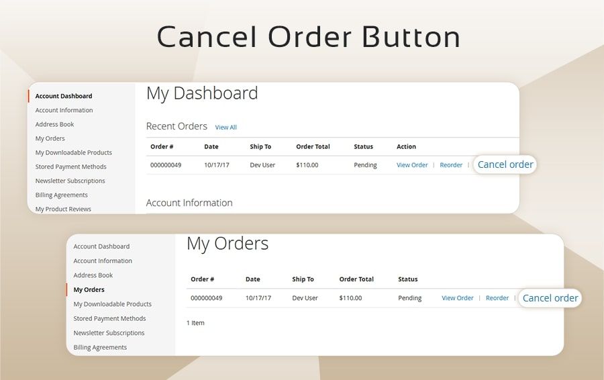This screenshot has width=604, height=380.
Task: Select Stored Payment Methods in the My Orders sidebar
Action: click(109, 318)
